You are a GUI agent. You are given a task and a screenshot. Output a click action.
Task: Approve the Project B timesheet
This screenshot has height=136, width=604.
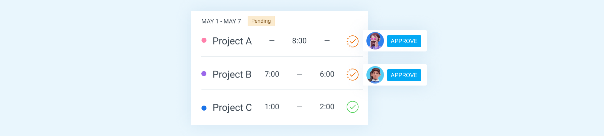point(404,75)
